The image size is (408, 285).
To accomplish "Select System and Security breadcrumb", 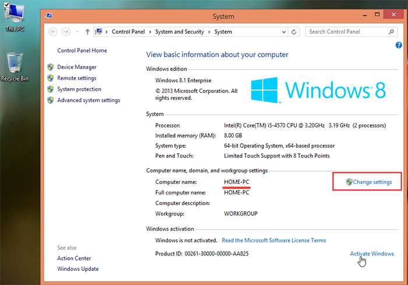I will [180, 32].
